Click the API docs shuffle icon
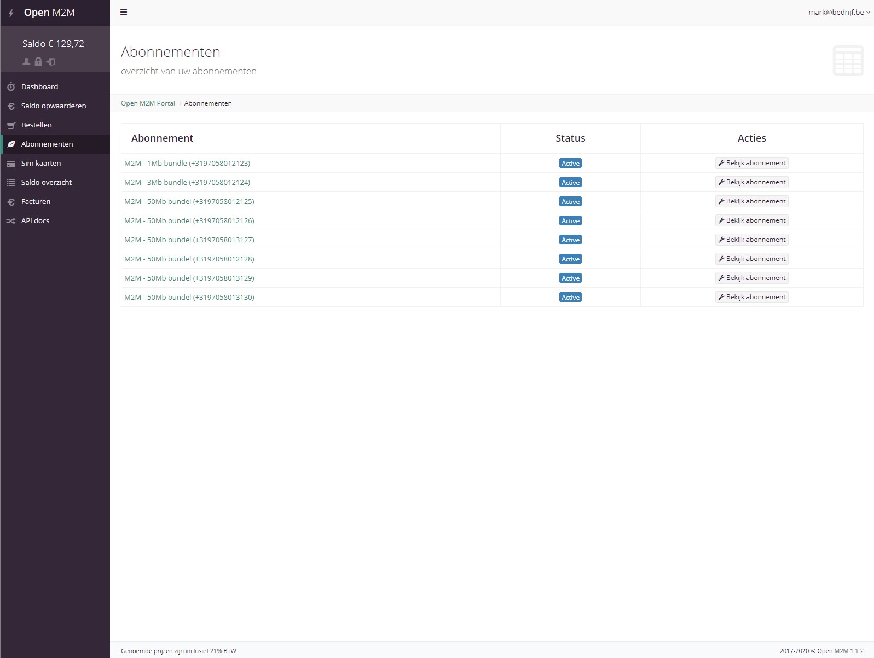 point(11,221)
